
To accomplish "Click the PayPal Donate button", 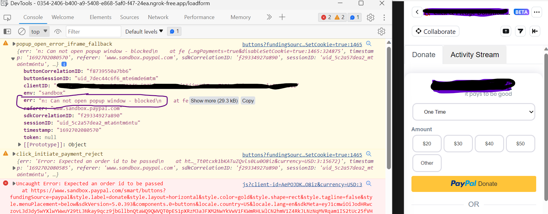I will point(474,184).
